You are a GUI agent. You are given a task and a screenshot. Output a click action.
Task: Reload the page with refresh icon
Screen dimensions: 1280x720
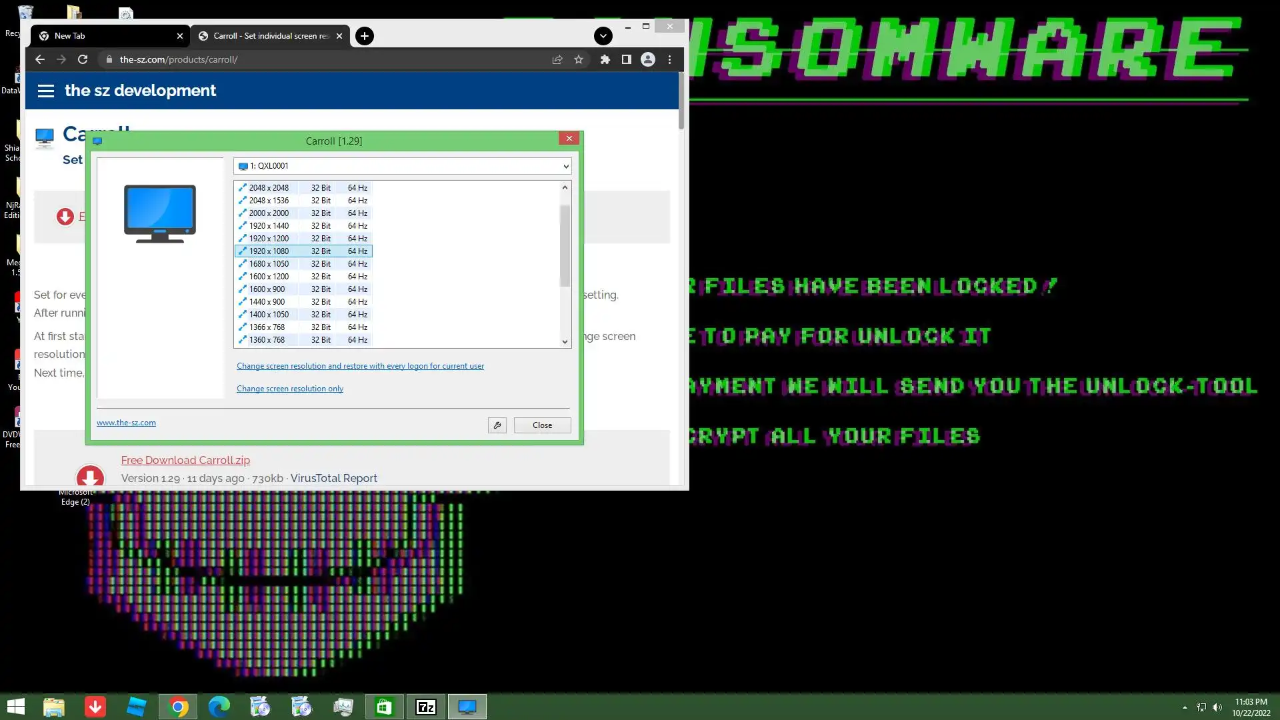coord(83,59)
